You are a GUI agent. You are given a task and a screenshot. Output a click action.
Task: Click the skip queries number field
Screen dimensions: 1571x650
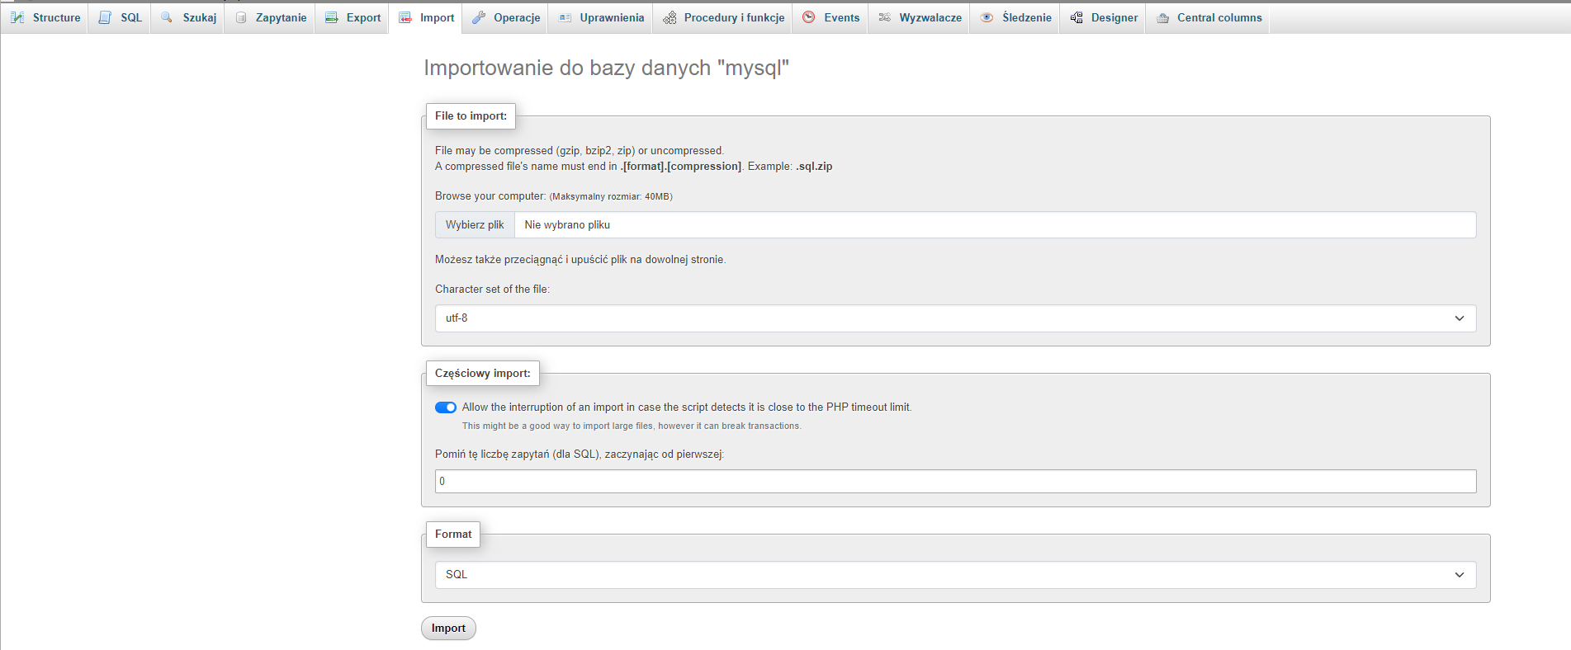(955, 482)
